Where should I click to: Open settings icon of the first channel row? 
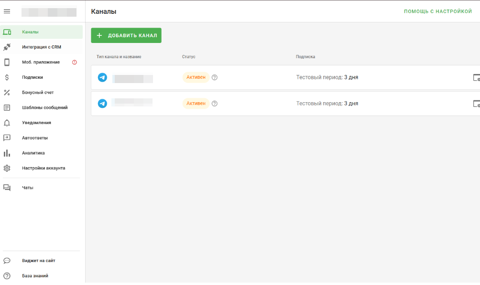(x=476, y=77)
